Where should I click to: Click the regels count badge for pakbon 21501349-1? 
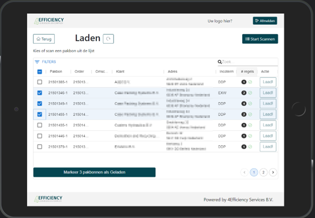point(244,104)
